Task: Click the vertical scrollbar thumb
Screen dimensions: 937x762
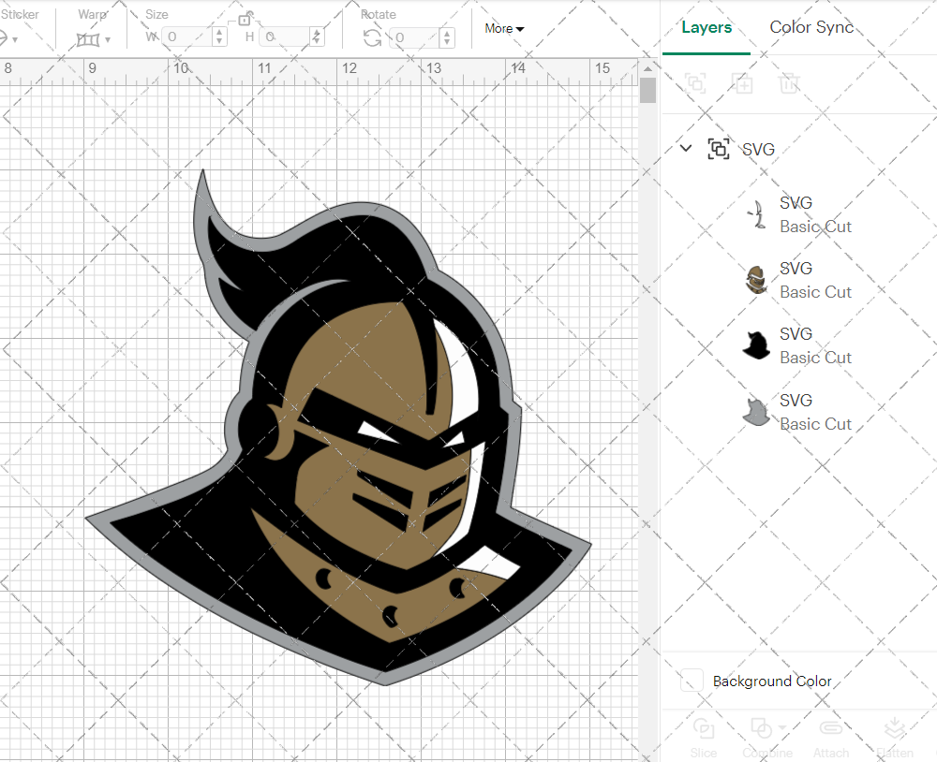Action: tap(647, 90)
